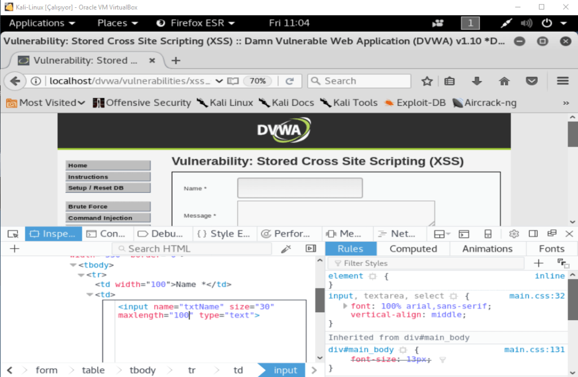Screen dimensions: 578x377
Task: Open the main.css:32 stylesheet link
Action: tap(536, 296)
